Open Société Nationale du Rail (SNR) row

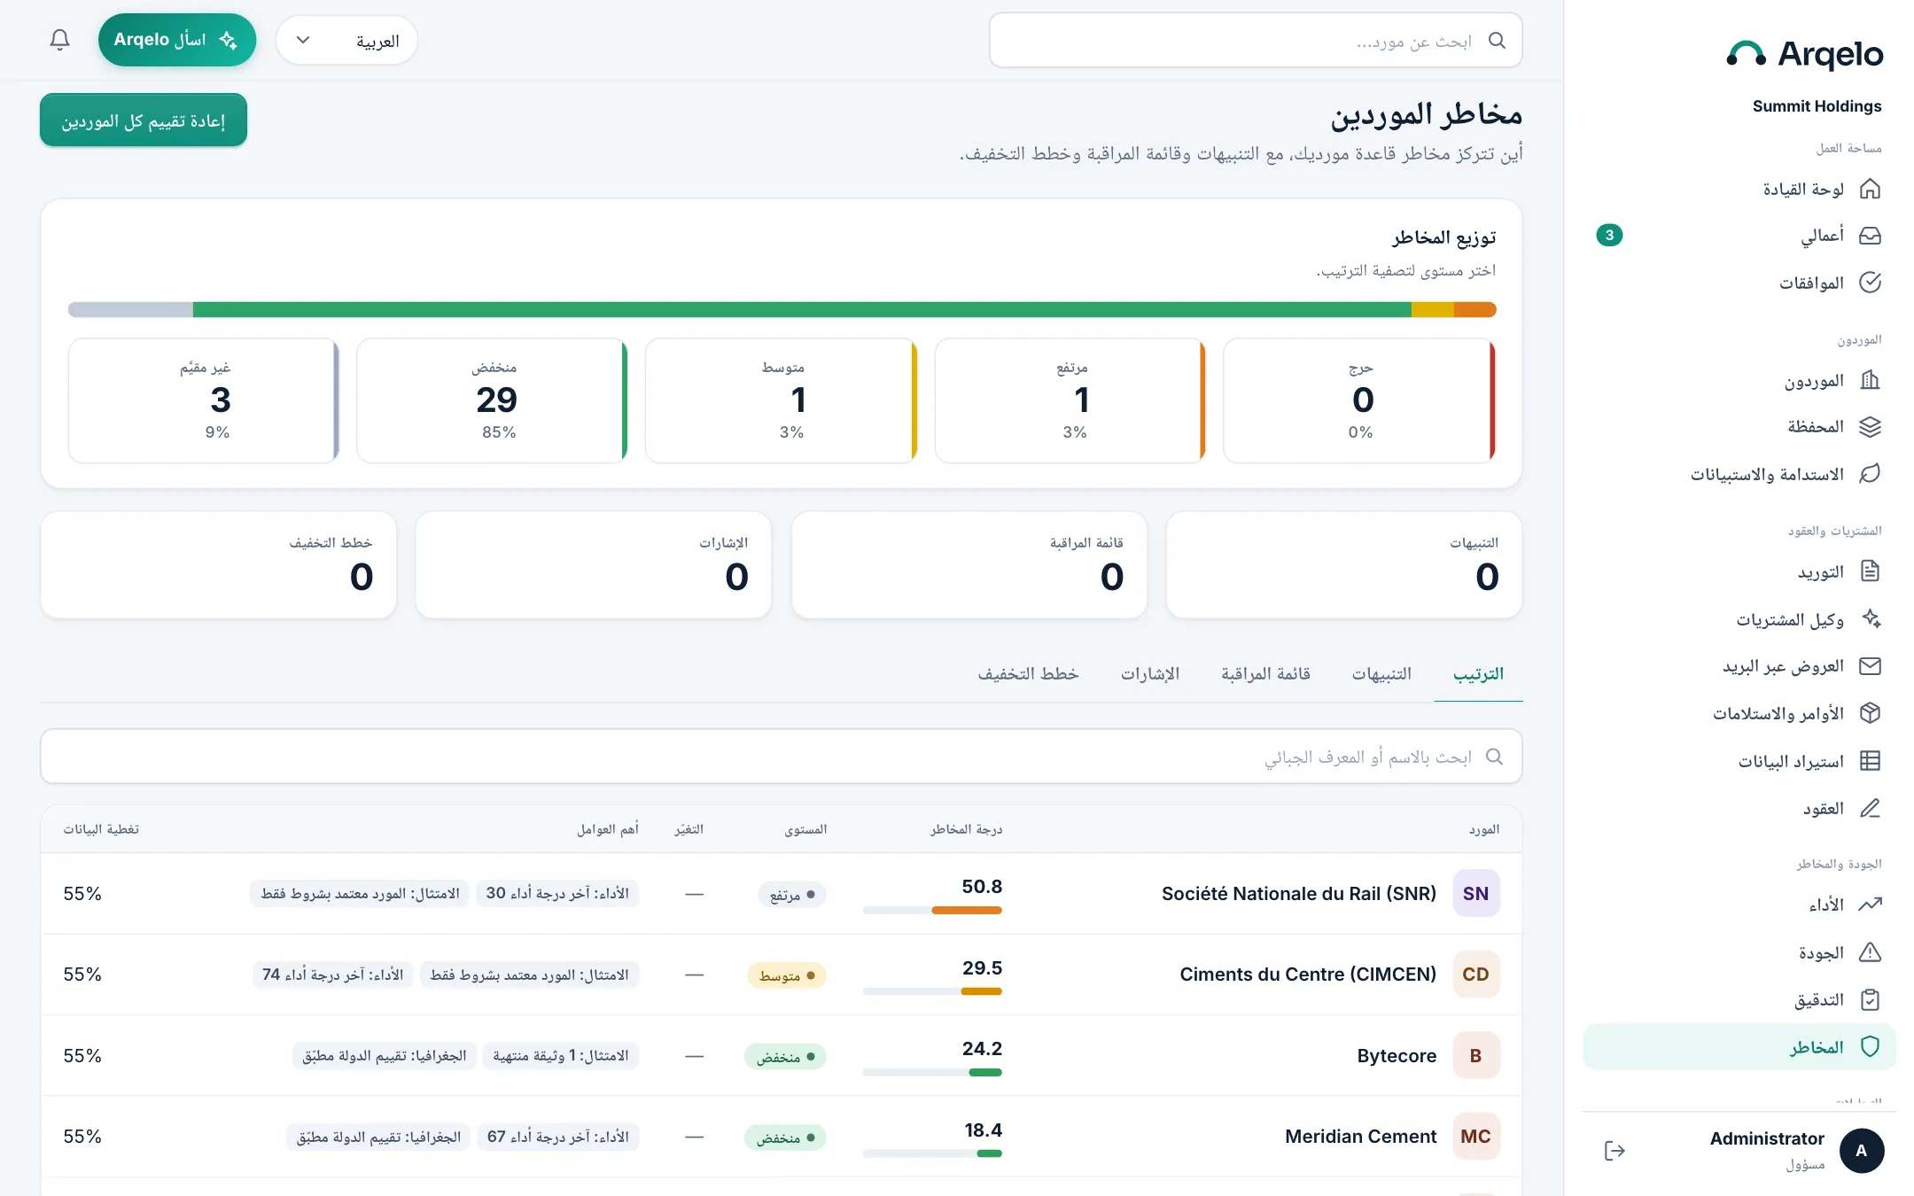782,894
